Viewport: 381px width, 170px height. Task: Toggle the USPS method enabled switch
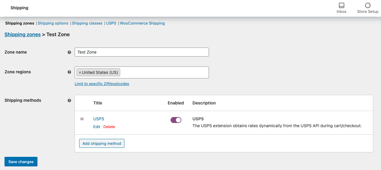pyautogui.click(x=176, y=120)
